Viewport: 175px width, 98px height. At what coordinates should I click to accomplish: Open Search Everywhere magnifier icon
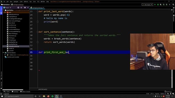click(x=173, y=5)
